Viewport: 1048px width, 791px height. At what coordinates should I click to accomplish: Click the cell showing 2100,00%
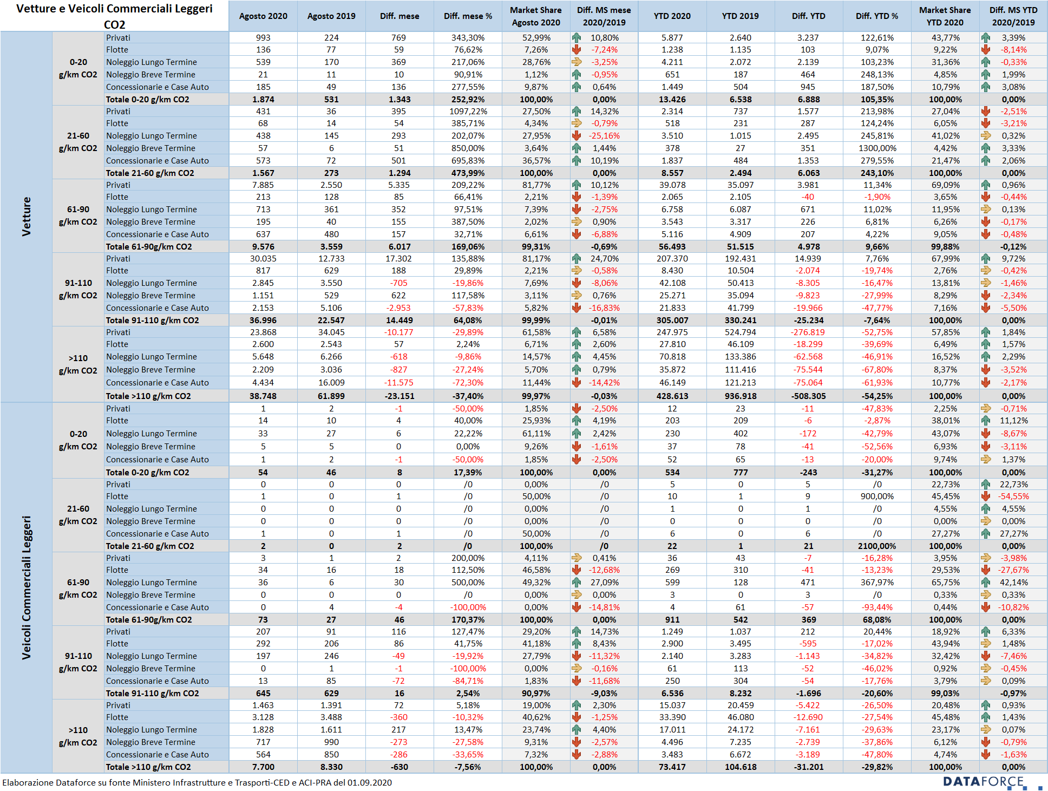coord(876,546)
